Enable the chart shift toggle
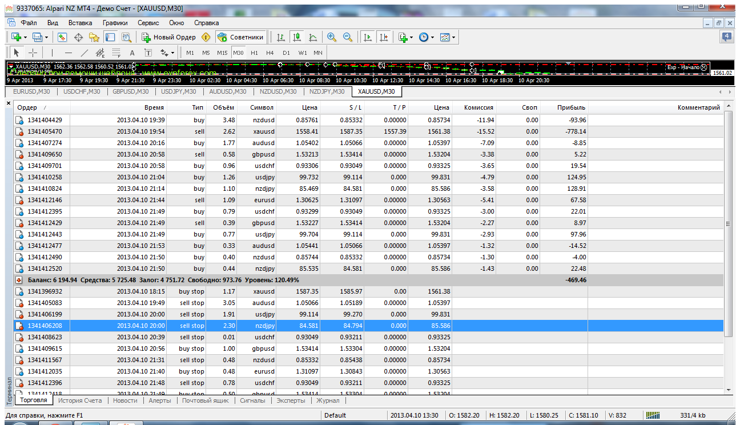The width and height of the screenshot is (740, 425). tap(383, 37)
